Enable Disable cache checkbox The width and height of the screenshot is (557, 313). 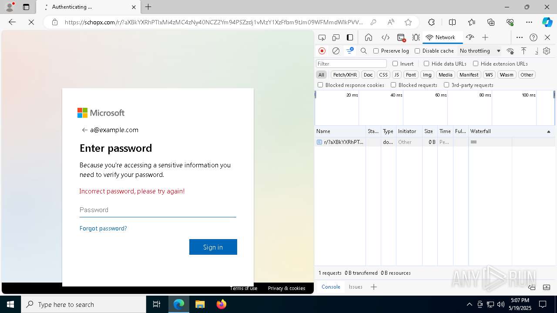tap(417, 51)
